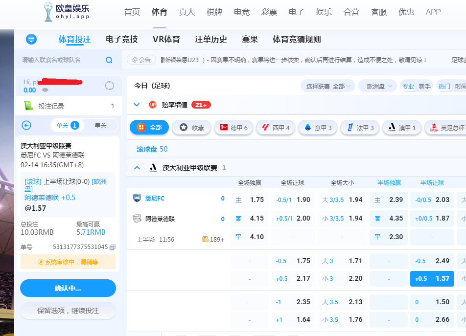Open the 欧洲盘 odds format dropdown

pyautogui.click(x=377, y=86)
